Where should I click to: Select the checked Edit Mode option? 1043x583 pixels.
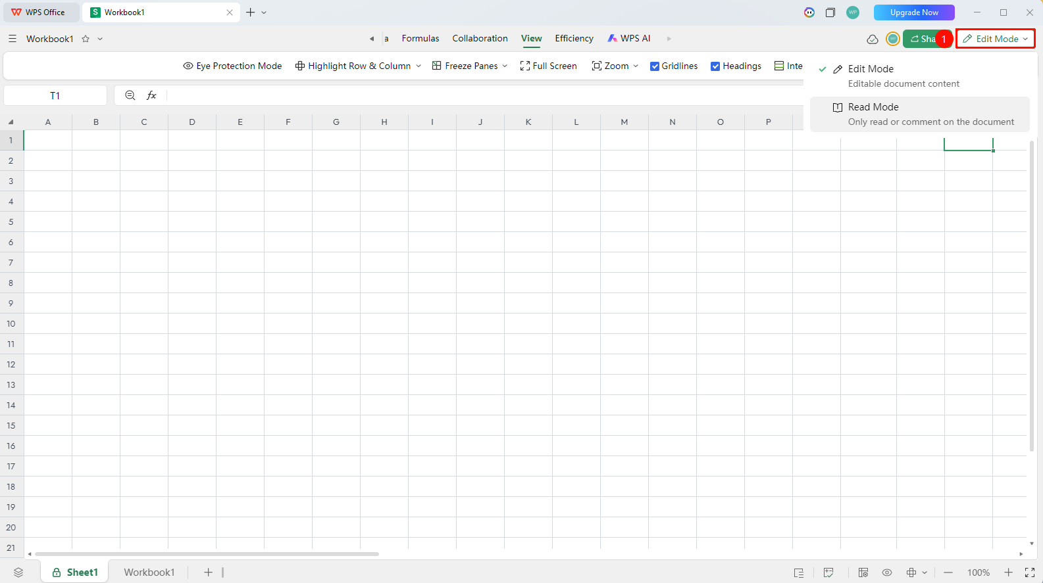tap(920, 76)
